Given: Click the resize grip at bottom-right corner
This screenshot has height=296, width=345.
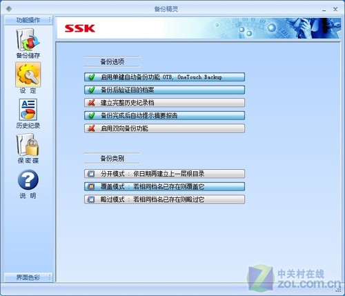Looking at the screenshot, I should coord(338,290).
